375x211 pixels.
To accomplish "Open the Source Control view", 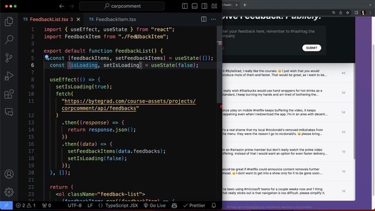I will [x=9, y=57].
